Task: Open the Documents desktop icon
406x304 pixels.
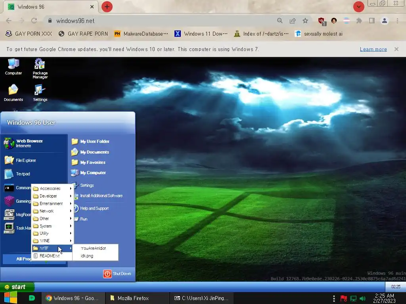Action: [x=13, y=93]
